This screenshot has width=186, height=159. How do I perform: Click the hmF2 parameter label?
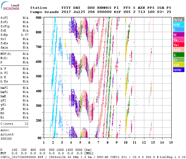(4, 88)
